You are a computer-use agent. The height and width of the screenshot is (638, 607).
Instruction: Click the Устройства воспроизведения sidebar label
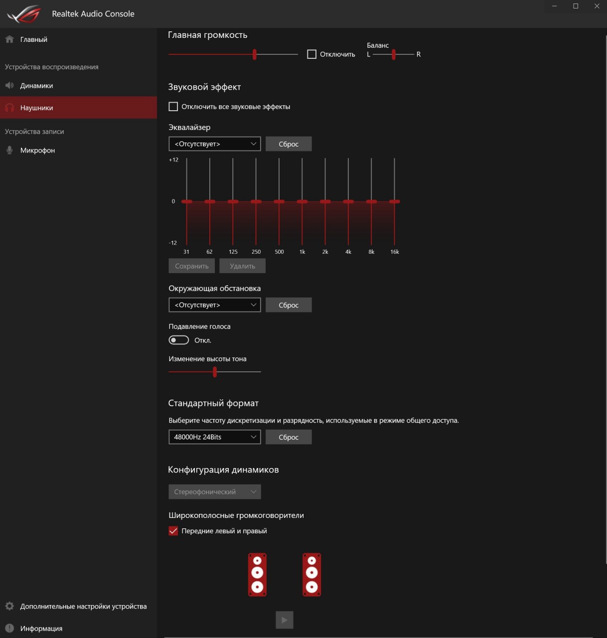coord(52,67)
